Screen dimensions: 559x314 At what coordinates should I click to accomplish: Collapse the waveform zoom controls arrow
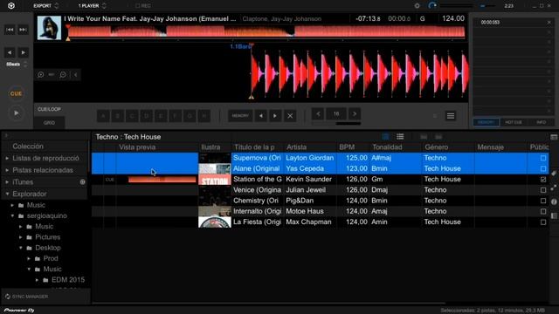(x=76, y=75)
